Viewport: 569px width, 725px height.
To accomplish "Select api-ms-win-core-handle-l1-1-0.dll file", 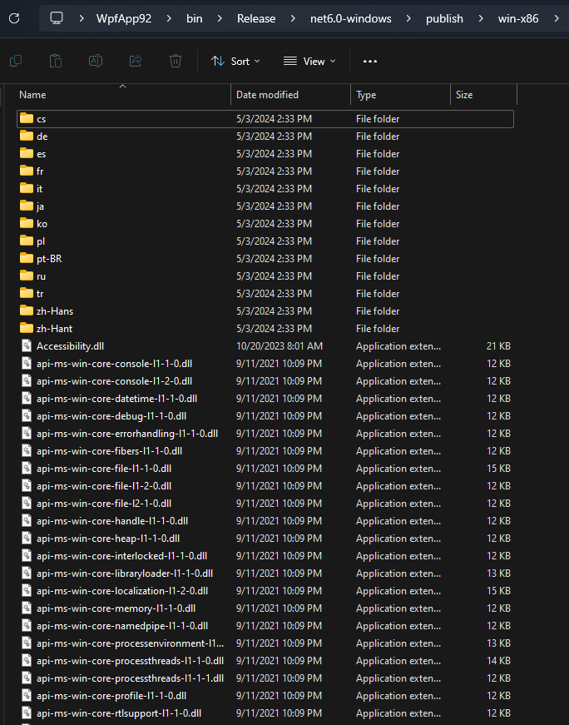I will 265,520.
